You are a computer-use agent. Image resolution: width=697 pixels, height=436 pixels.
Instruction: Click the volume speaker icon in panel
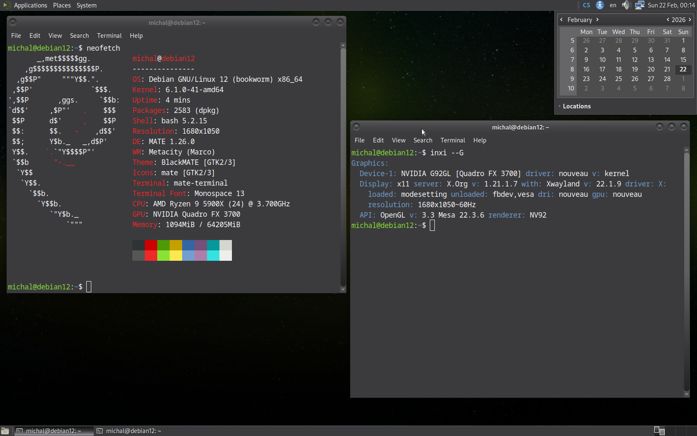point(626,5)
